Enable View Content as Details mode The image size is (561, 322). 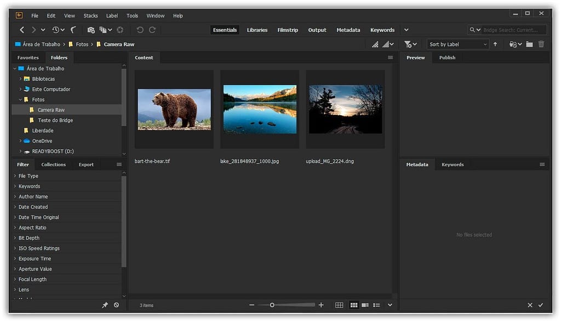pos(365,305)
